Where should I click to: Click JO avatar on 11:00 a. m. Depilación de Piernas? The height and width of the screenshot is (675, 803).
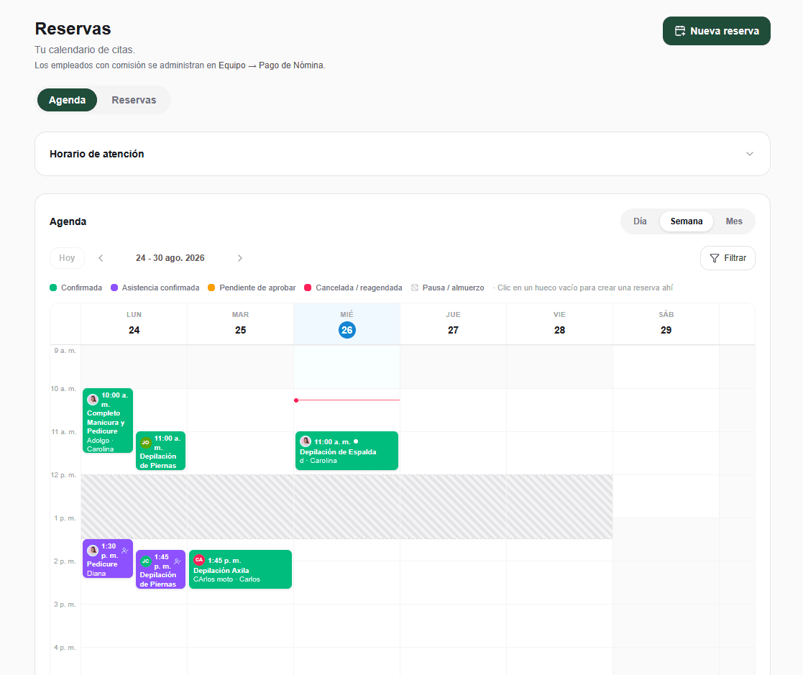coord(146,443)
